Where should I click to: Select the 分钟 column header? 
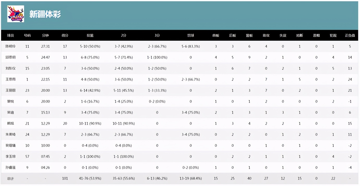pos(45,36)
